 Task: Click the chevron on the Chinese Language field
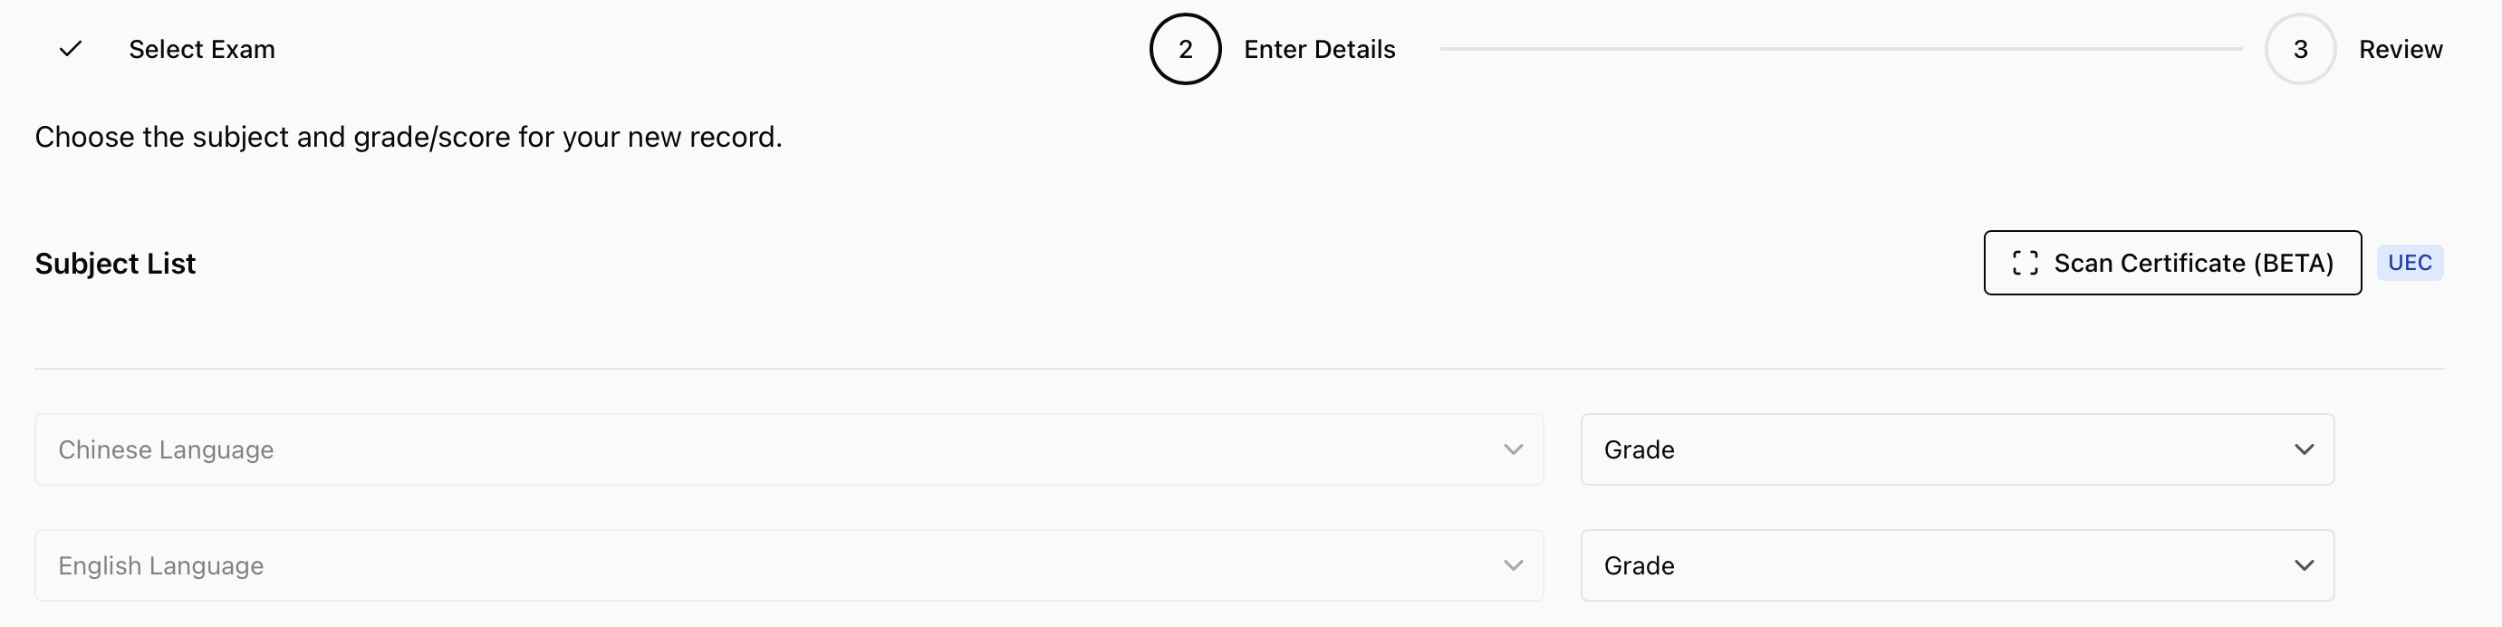(x=1512, y=450)
